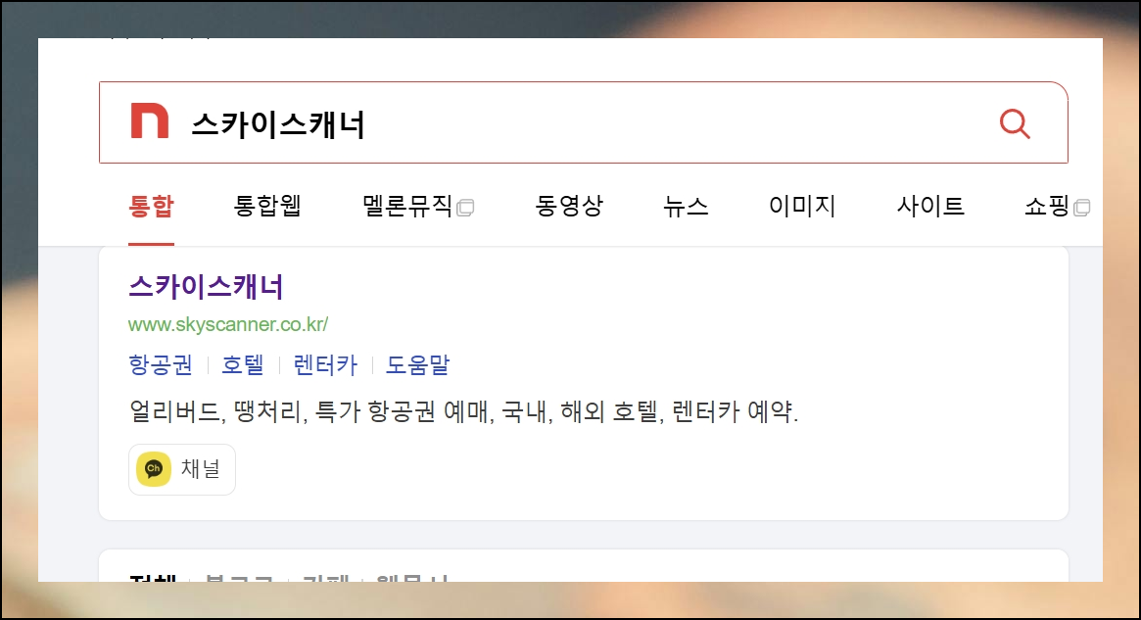Open the 쇼핑 tab

tap(1046, 206)
